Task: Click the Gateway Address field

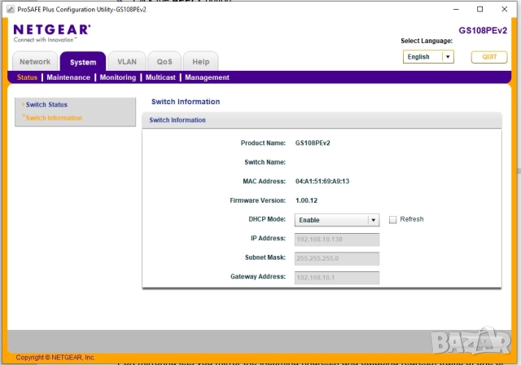Action: tap(337, 277)
